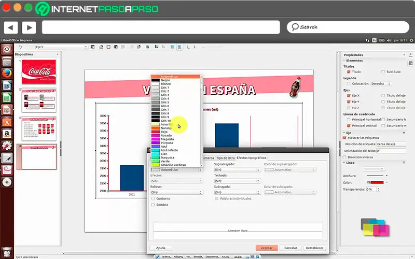Choose Rojo in the color list
Screen dimensions: 415x259
pyautogui.click(x=175, y=132)
